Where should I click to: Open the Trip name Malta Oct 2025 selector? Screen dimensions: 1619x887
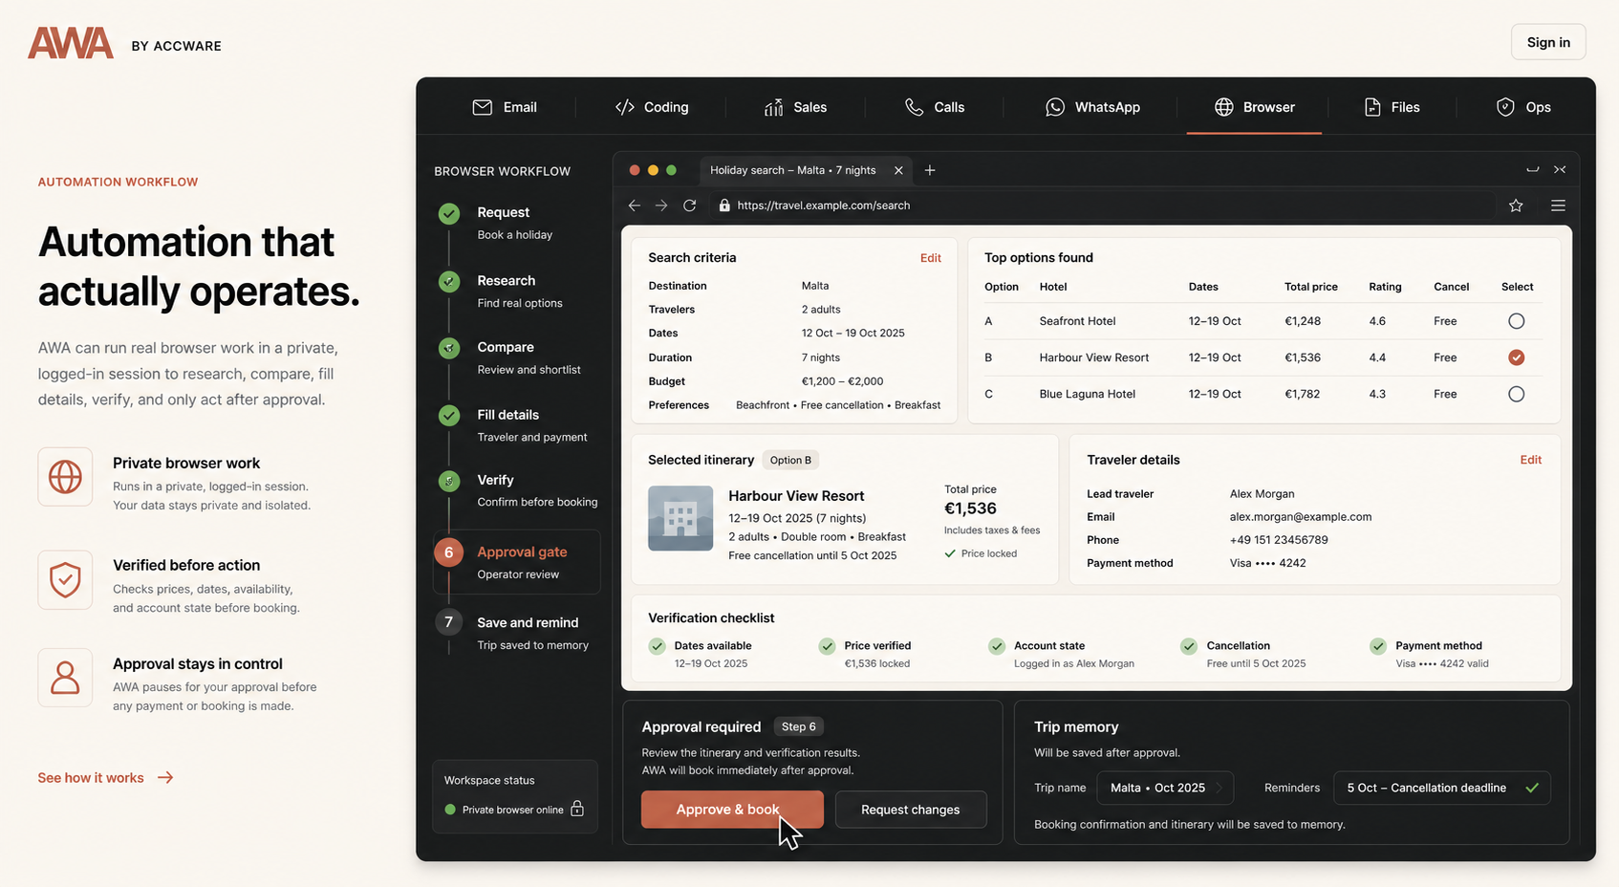1165,788
